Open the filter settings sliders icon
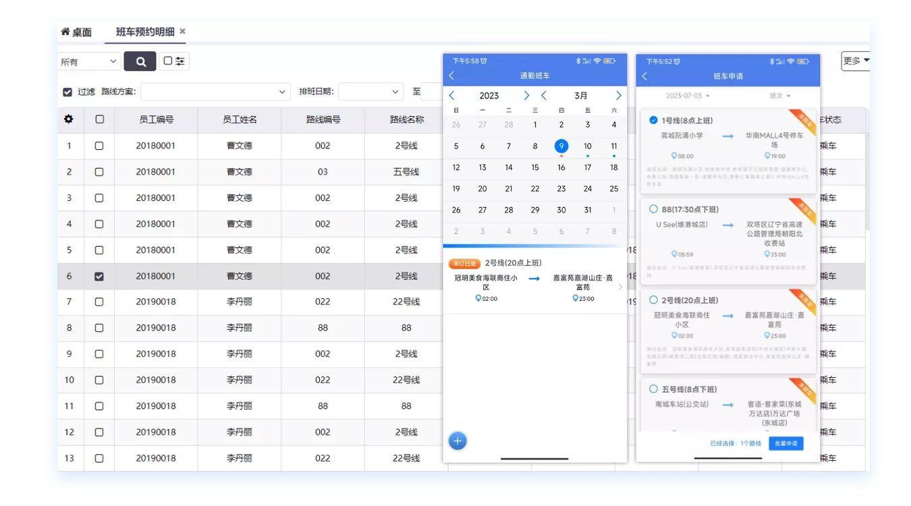 (180, 61)
